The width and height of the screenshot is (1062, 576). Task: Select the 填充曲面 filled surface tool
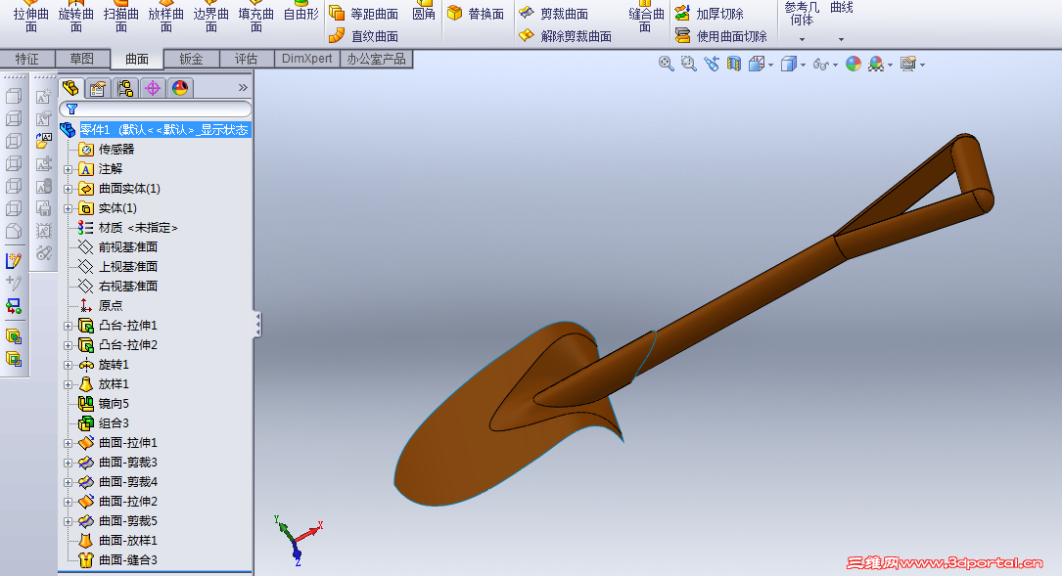click(x=256, y=17)
